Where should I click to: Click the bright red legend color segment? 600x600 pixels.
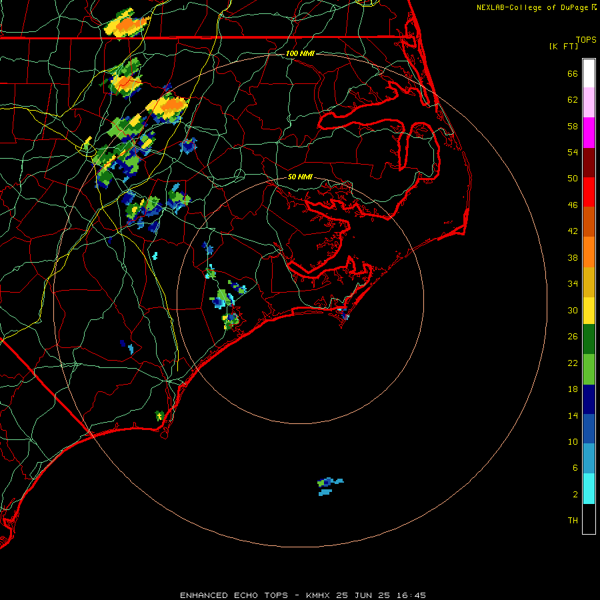[x=589, y=192]
